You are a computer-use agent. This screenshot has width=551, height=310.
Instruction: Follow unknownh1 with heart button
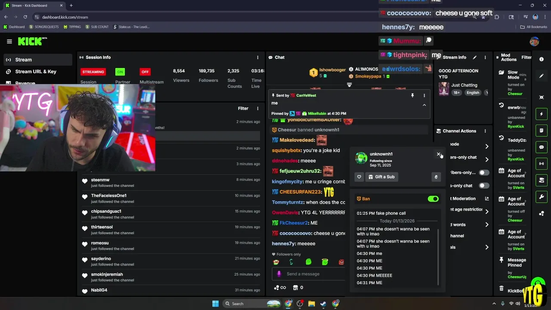[x=359, y=177]
